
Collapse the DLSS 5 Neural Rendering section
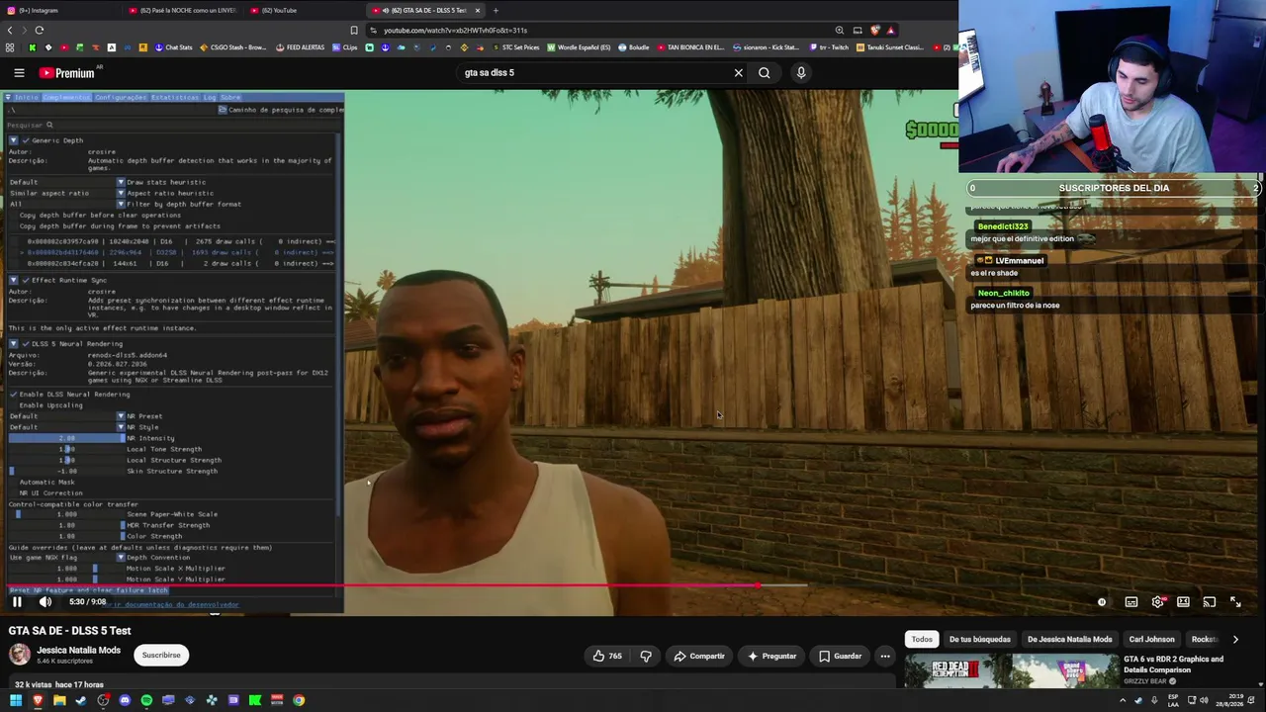coord(13,343)
